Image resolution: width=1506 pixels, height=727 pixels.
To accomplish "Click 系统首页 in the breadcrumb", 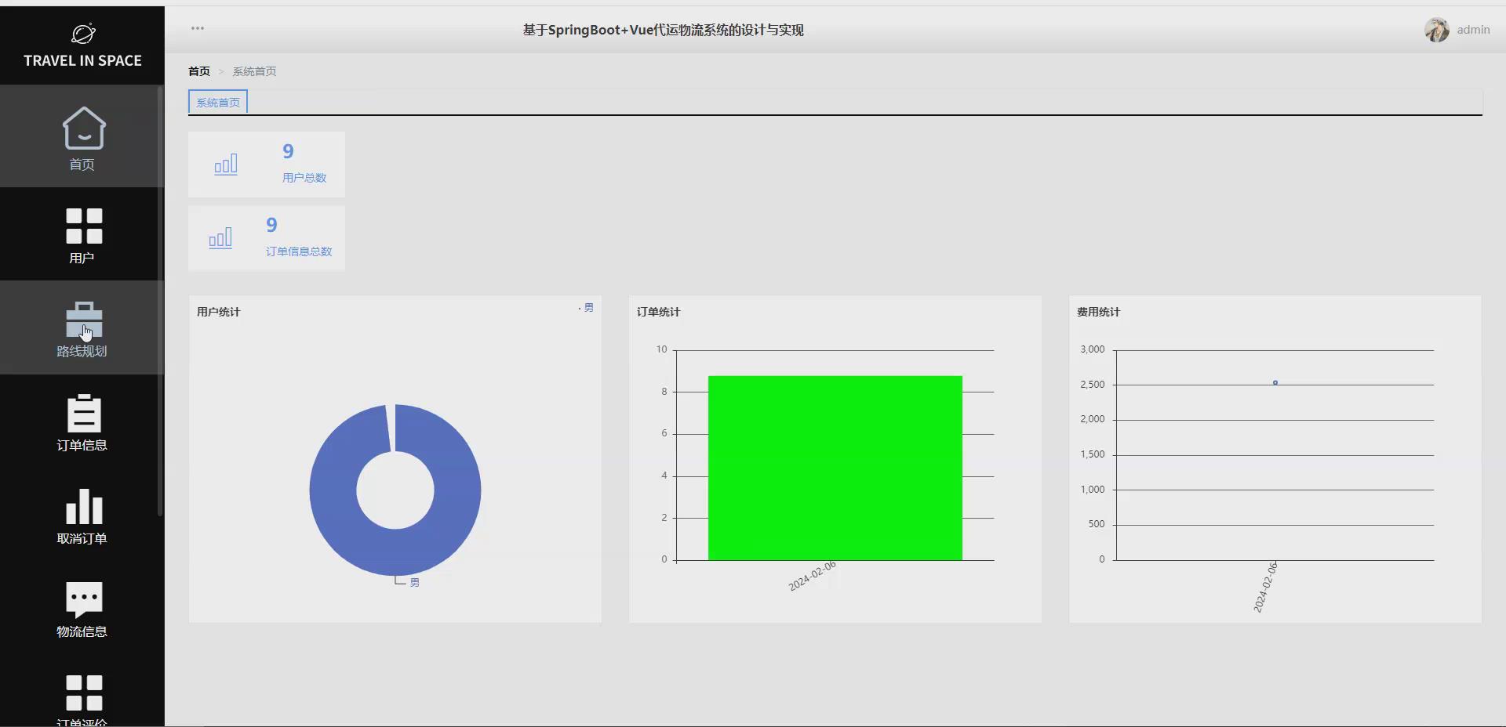I will pyautogui.click(x=254, y=71).
